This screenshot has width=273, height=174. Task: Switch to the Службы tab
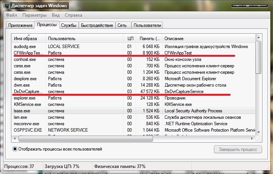tap(69, 25)
